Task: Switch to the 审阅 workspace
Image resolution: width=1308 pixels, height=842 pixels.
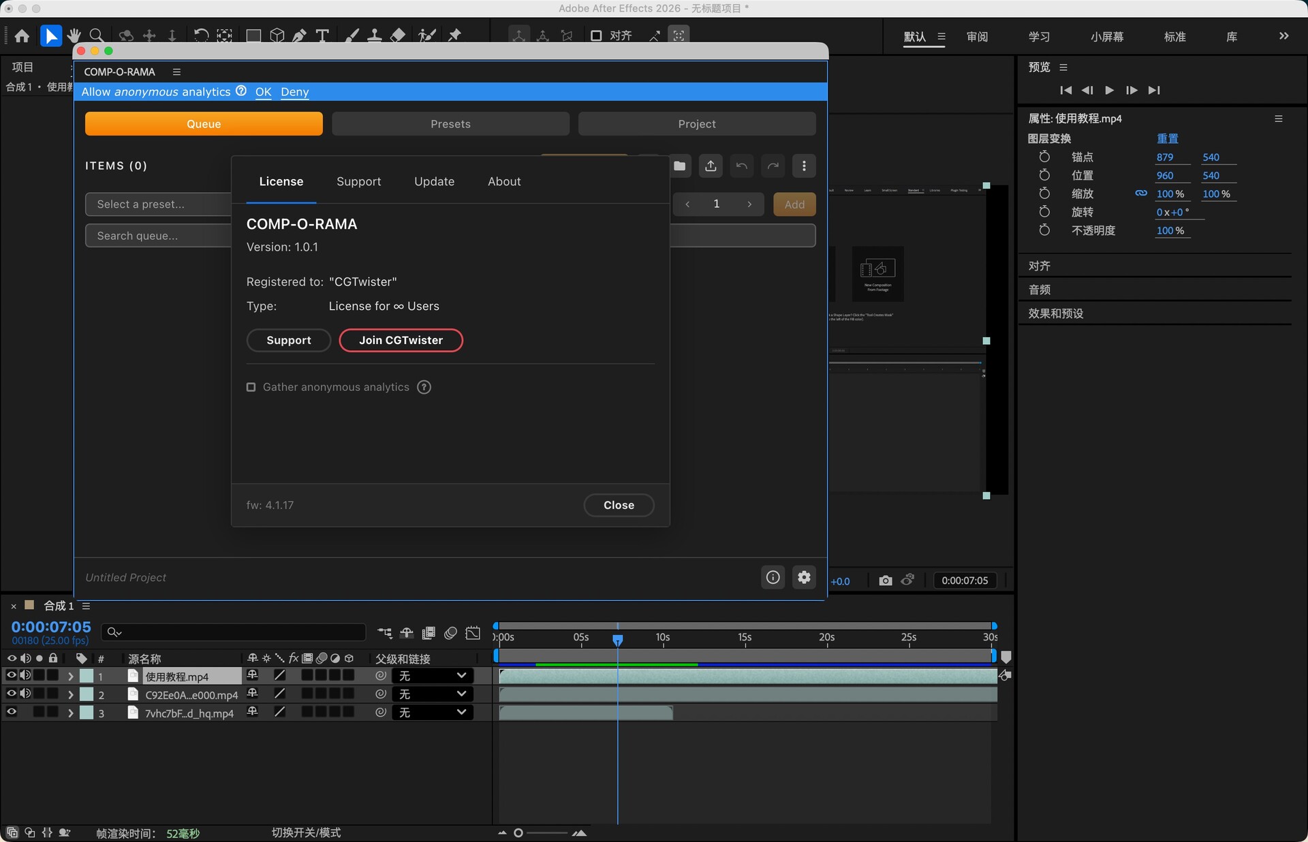Action: tap(977, 37)
